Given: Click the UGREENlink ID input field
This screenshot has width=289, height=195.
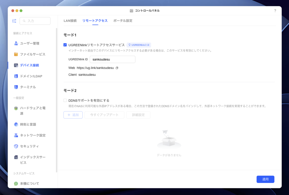Looking at the screenshot, I should point(112,59).
